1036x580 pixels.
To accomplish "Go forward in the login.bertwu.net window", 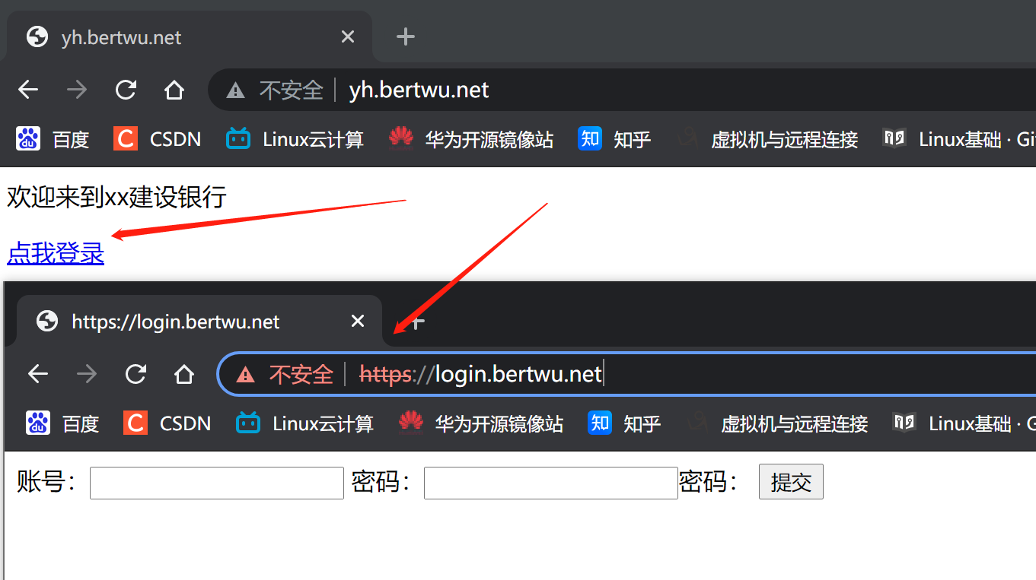I will 87,374.
